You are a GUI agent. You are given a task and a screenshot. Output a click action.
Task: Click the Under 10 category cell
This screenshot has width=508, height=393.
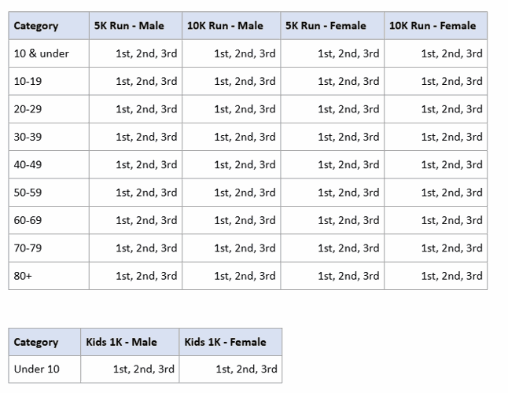coord(36,369)
